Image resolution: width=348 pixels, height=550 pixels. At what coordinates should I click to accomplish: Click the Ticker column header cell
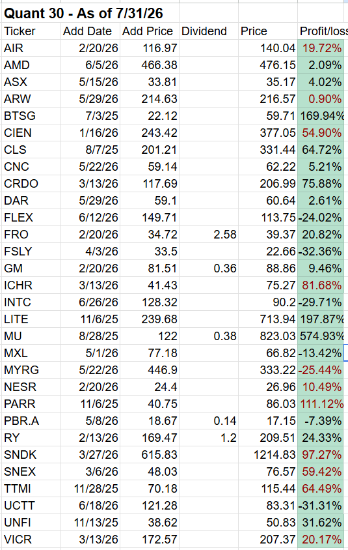click(31, 31)
